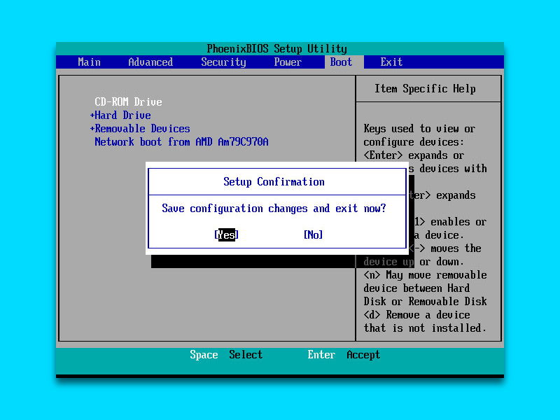Open the Security tab
This screenshot has height=420, width=560.
[x=223, y=62]
